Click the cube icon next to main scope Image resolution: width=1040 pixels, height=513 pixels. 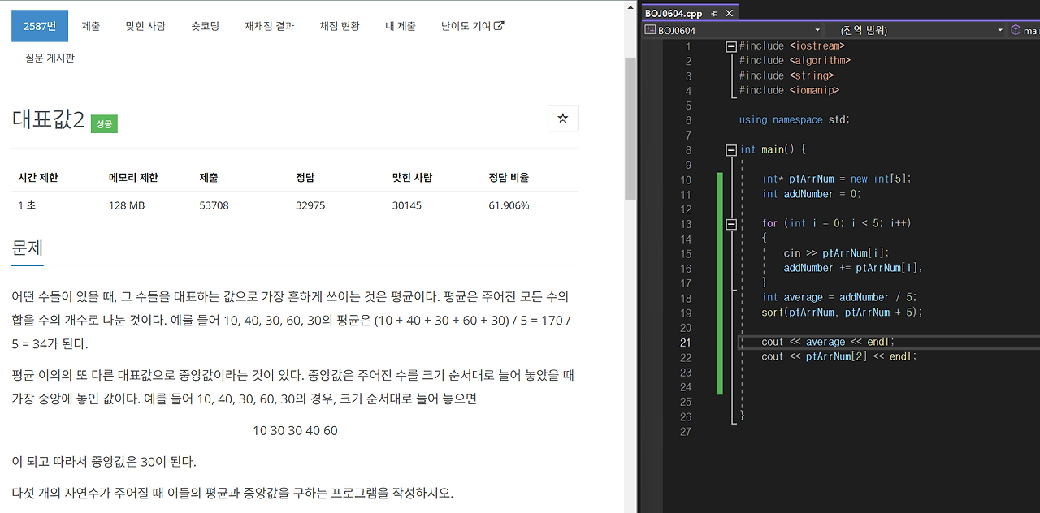pyautogui.click(x=1015, y=30)
